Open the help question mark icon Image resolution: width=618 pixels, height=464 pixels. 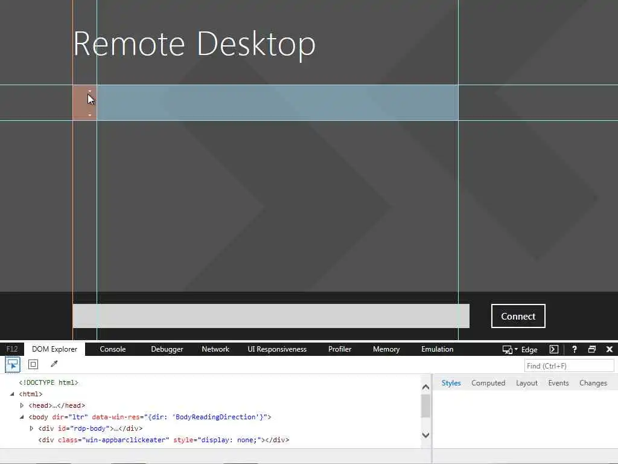(575, 349)
